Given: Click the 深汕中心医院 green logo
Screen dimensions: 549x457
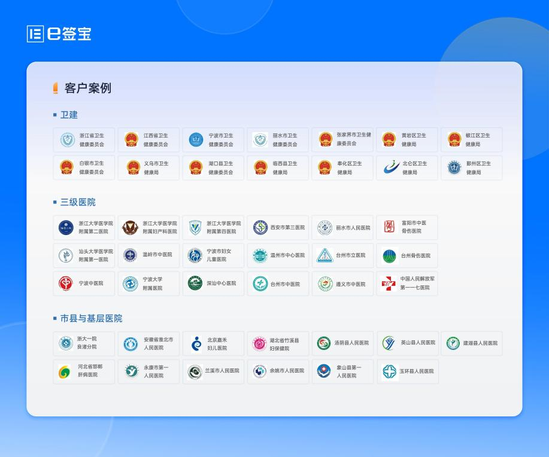Looking at the screenshot, I should 195,283.
